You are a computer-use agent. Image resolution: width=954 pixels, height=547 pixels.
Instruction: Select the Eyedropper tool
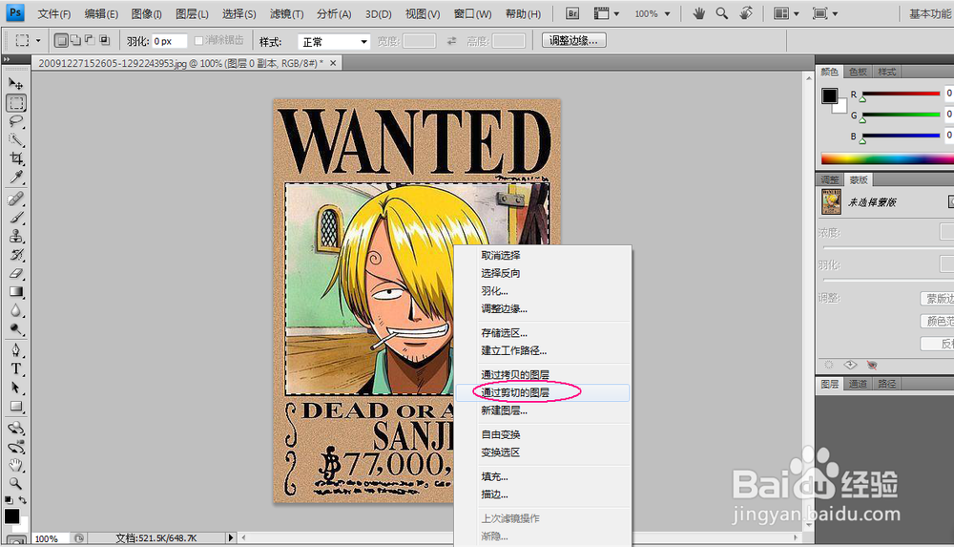click(x=16, y=178)
